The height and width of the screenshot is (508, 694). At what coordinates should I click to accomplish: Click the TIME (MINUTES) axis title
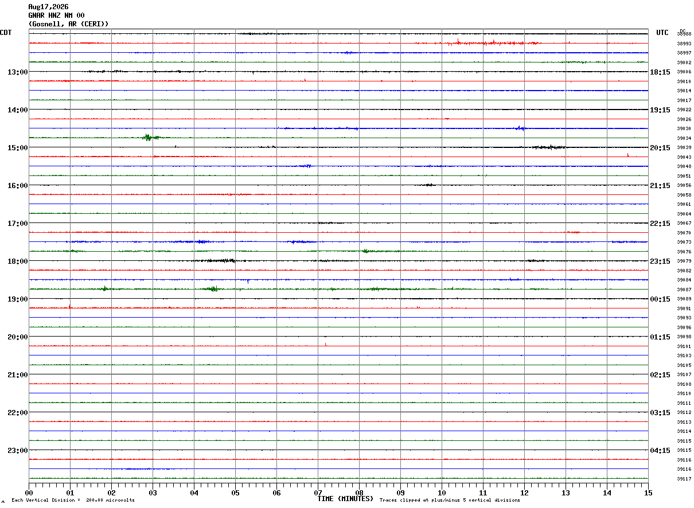[345, 499]
